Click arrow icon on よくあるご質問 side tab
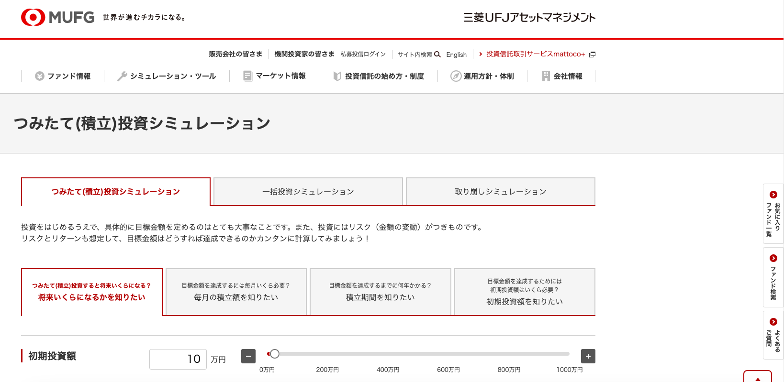The height and width of the screenshot is (382, 784). pyautogui.click(x=773, y=322)
